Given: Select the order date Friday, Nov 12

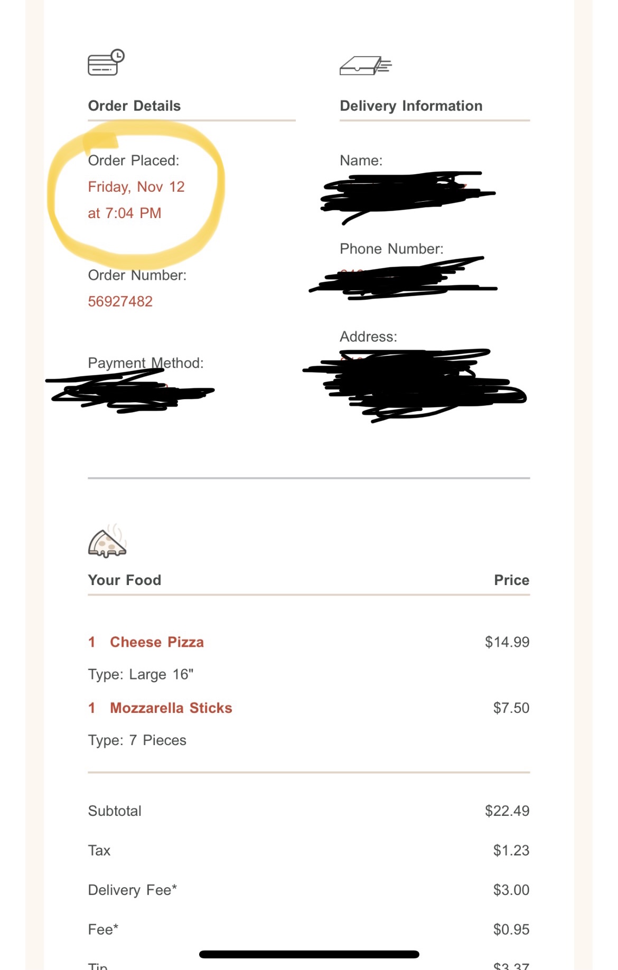Looking at the screenshot, I should [x=136, y=187].
